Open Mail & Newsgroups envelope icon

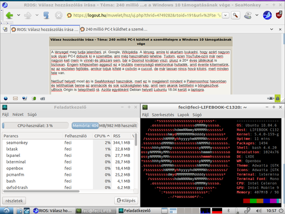pyautogui.click(x=15, y=98)
